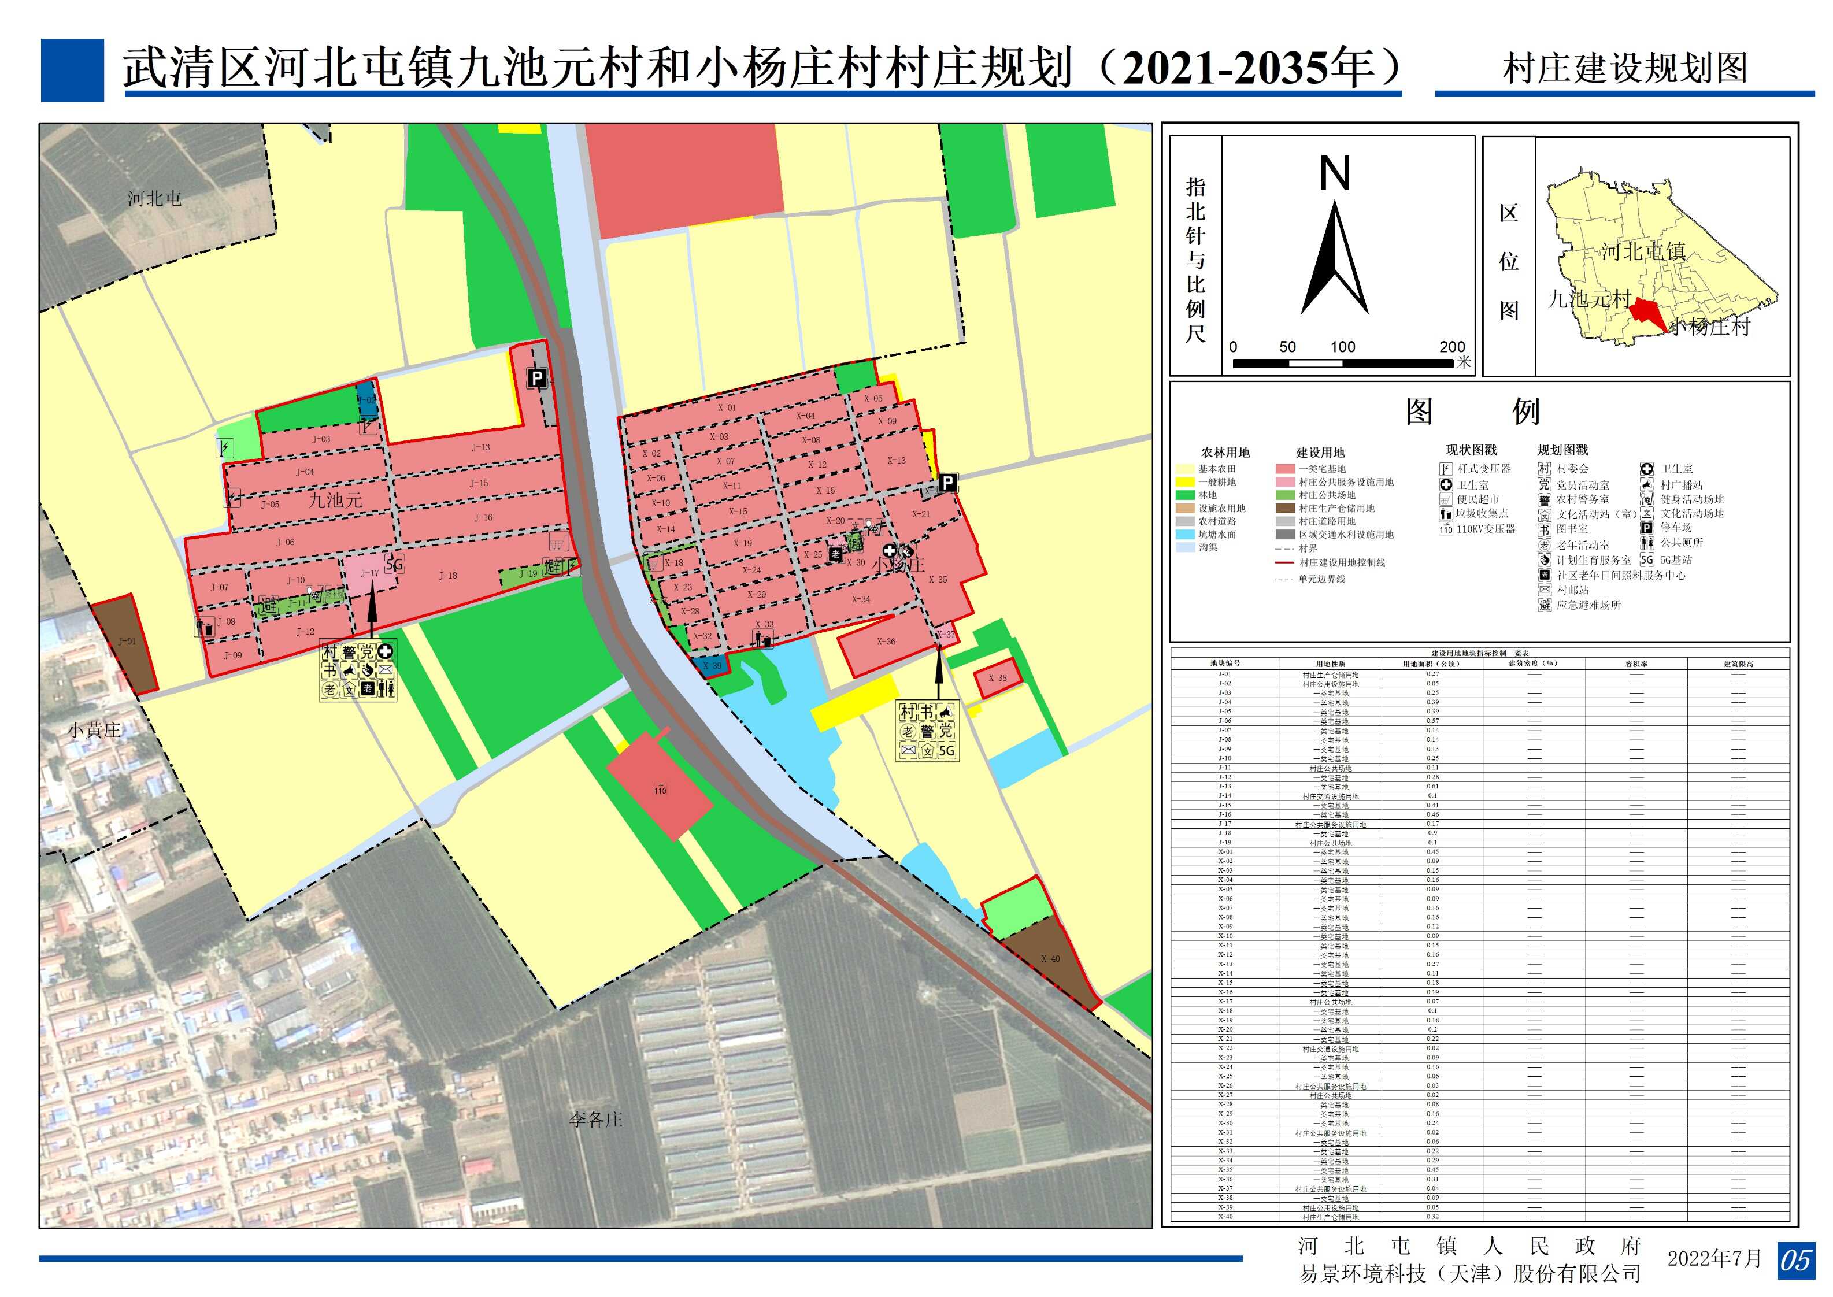Viewport: 1833px width, 1297px height.
Task: Click the 村庄生产仓储用地 brown legend swatch
Action: coord(1285,508)
